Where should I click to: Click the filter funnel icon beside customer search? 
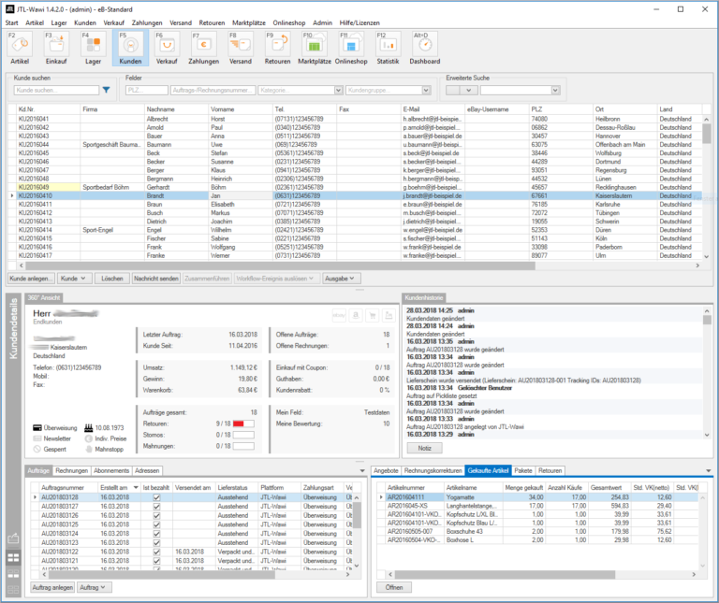[106, 91]
